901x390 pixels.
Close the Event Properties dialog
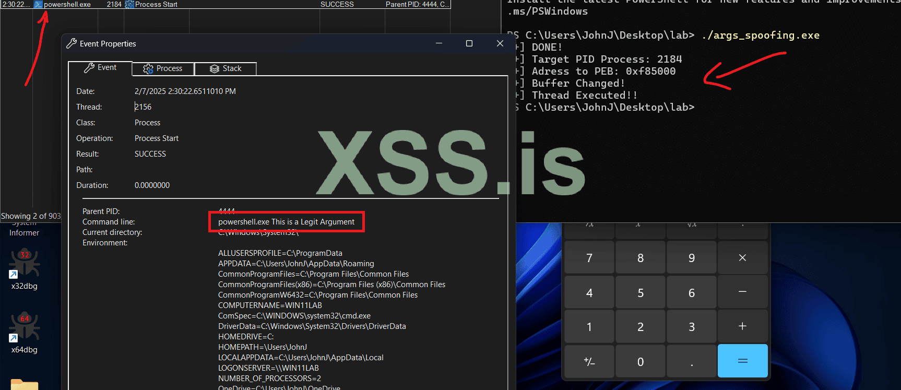(500, 43)
